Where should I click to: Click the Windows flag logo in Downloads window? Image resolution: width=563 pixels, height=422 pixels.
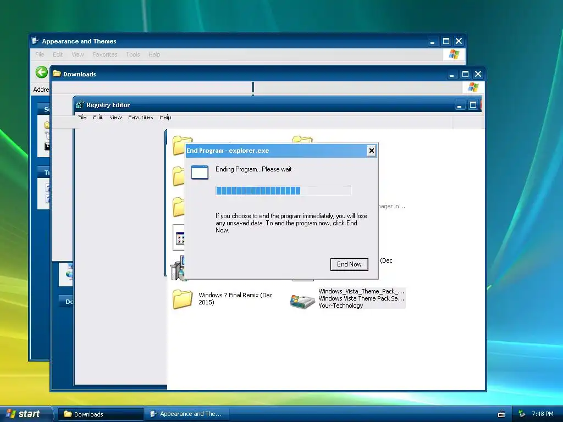(x=473, y=87)
